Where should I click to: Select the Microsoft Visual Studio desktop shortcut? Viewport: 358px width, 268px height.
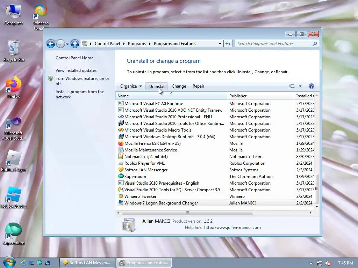[x=14, y=129]
